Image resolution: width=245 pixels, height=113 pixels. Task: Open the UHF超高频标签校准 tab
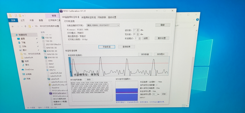70,17
